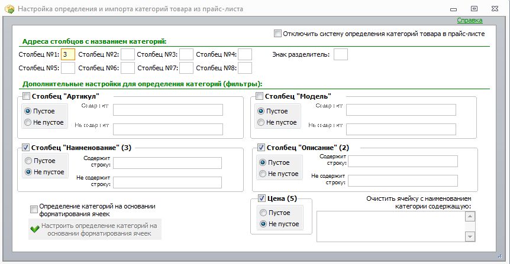Enable 'Отключить систему определения категорий' checkbox
Image resolution: width=510 pixels, height=264 pixels.
(277, 34)
